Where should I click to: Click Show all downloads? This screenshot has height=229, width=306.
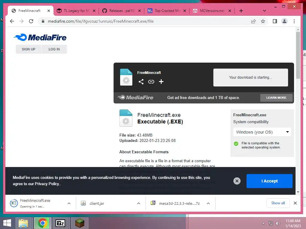pos(278,203)
